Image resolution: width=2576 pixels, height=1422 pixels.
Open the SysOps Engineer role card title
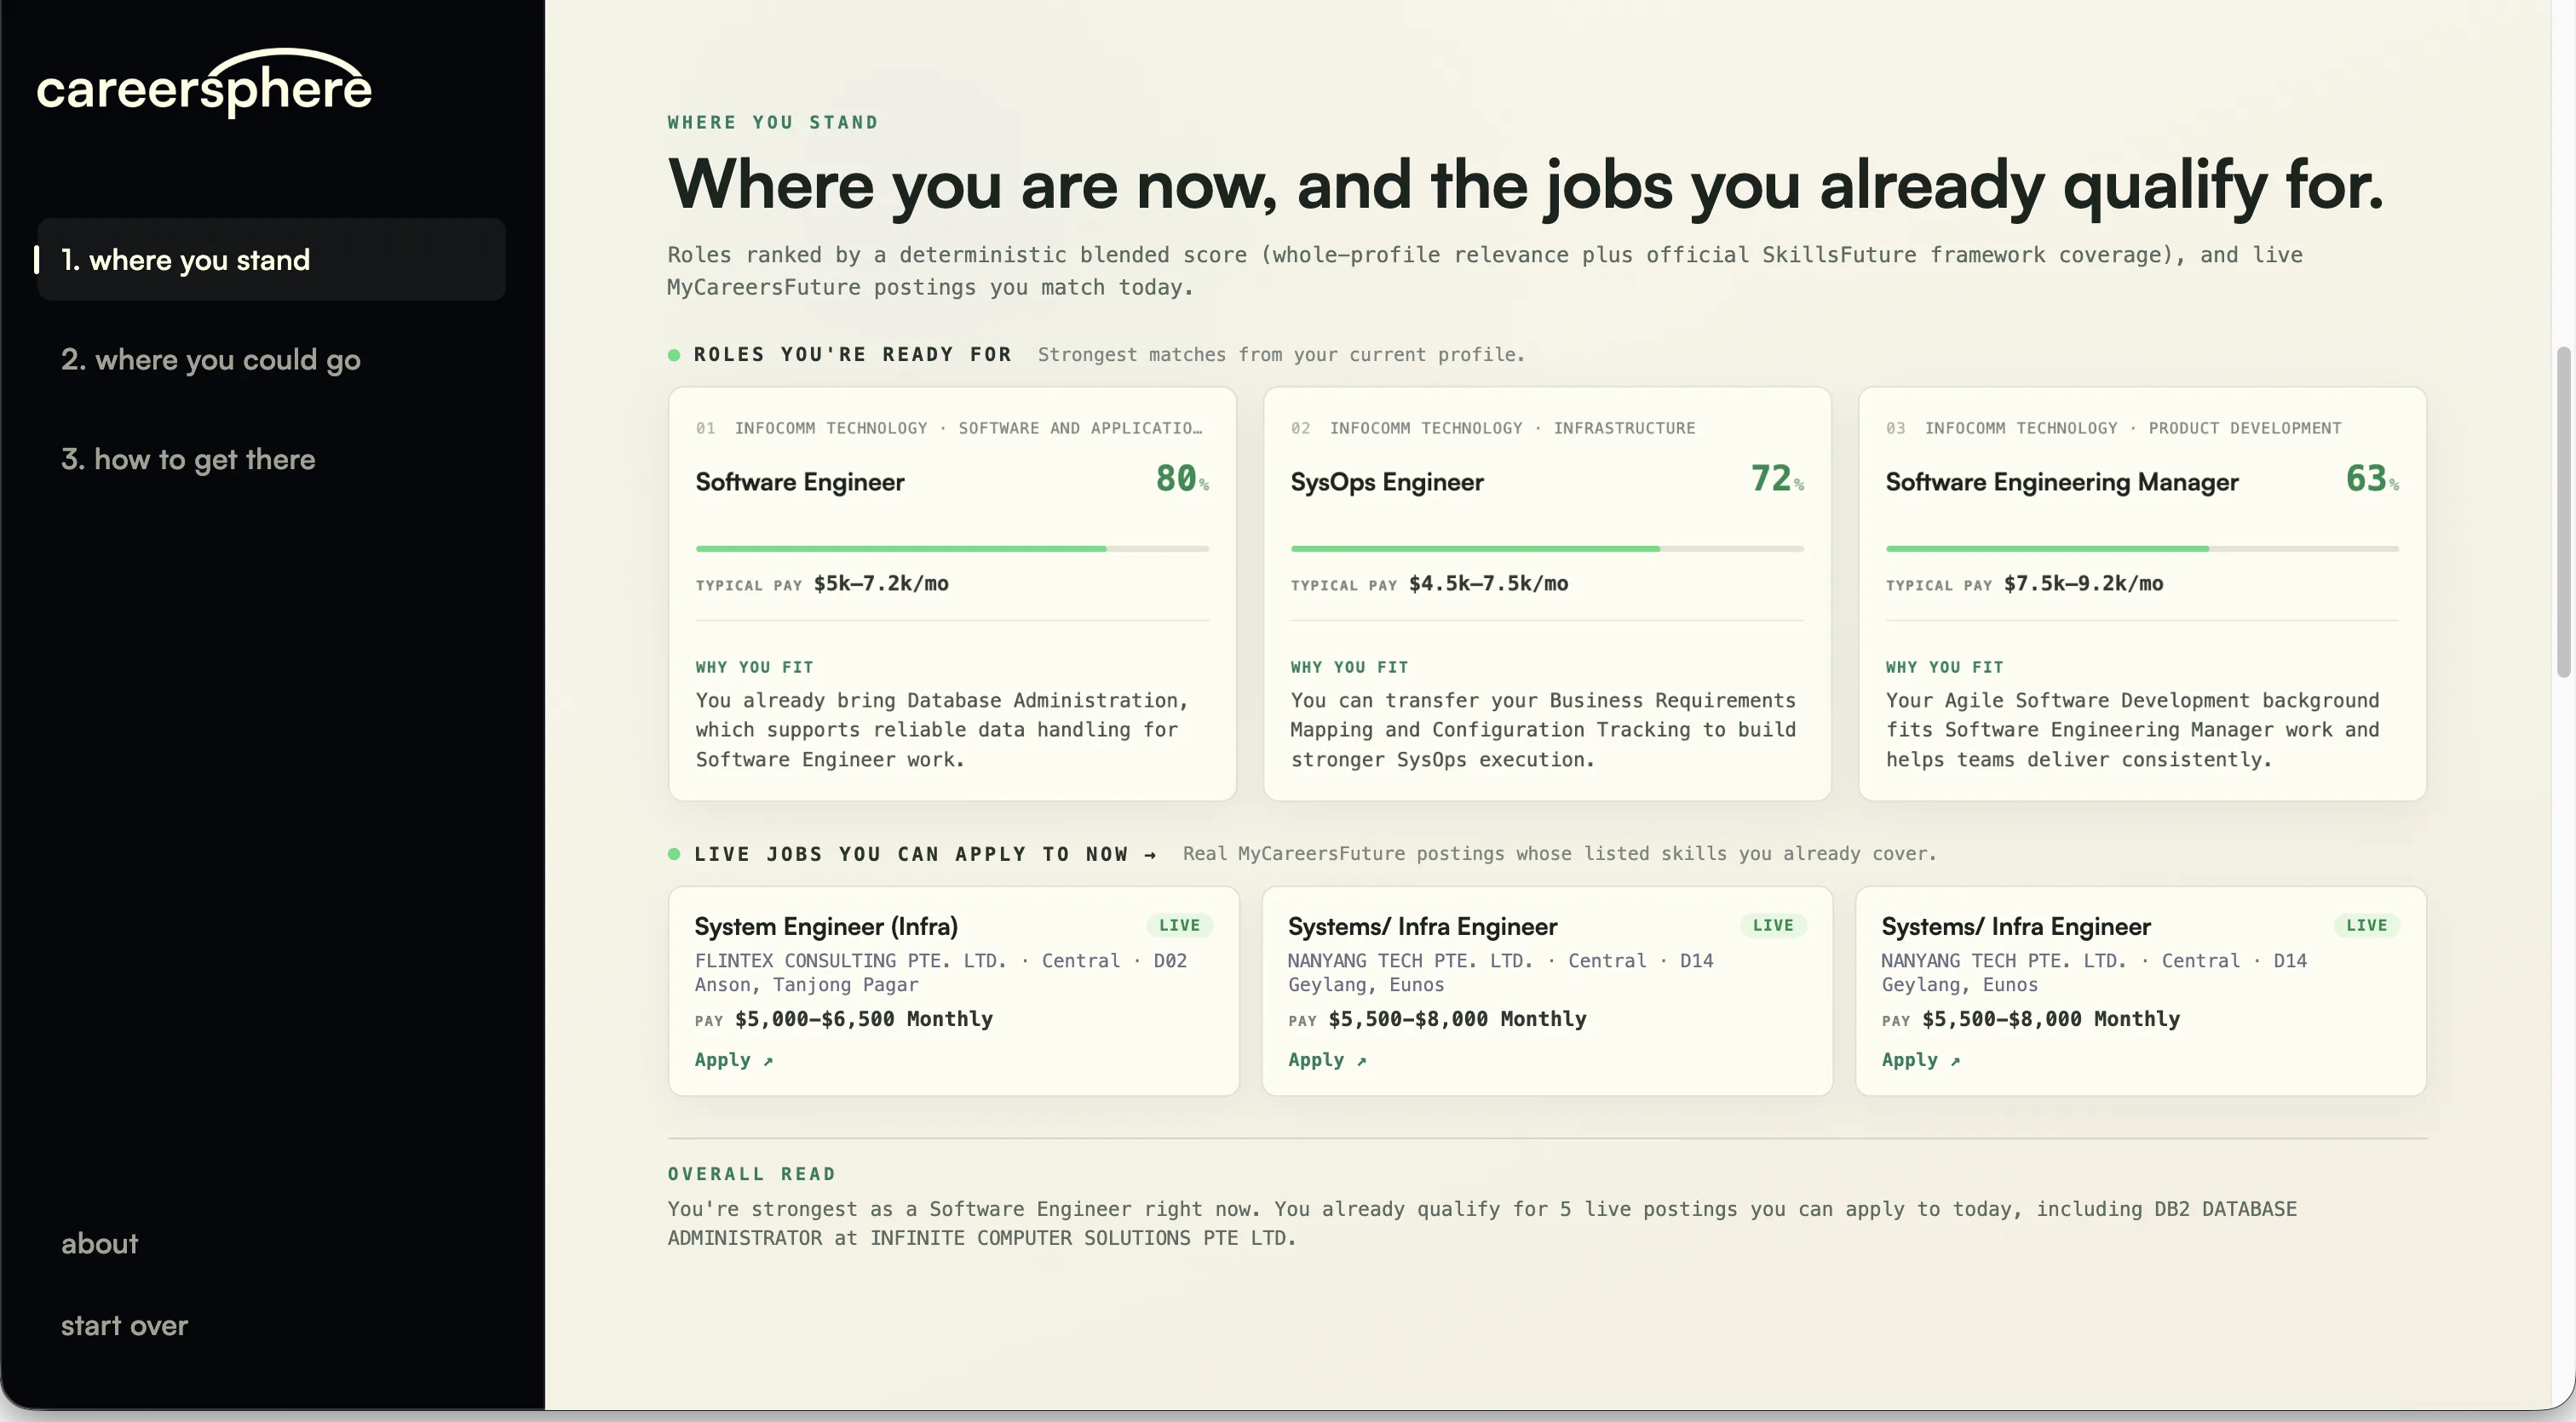click(1387, 483)
